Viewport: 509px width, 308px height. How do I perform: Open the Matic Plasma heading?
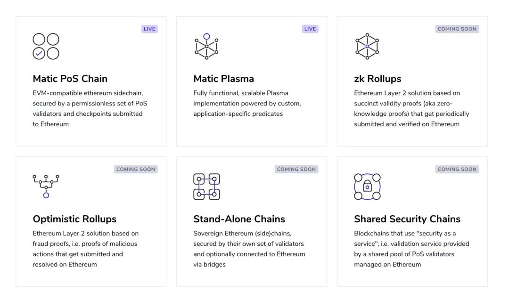[223, 79]
